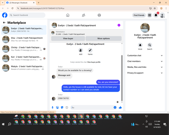169x135 pixels.
Task: Click the message input field Aa
Action: point(92,107)
